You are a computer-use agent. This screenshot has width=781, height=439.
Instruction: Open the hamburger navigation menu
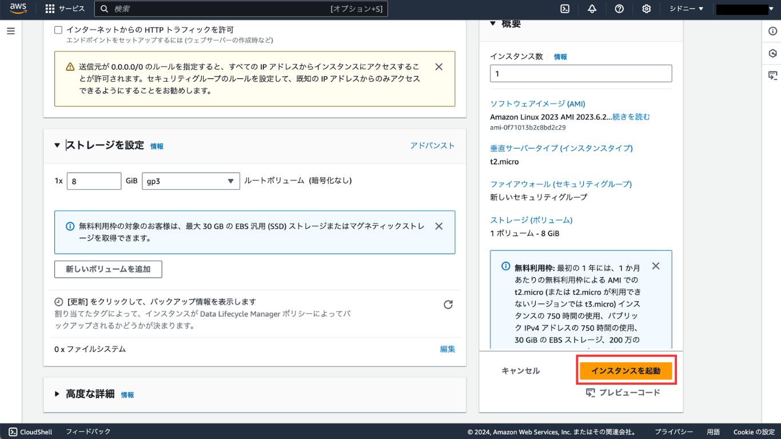tap(11, 31)
